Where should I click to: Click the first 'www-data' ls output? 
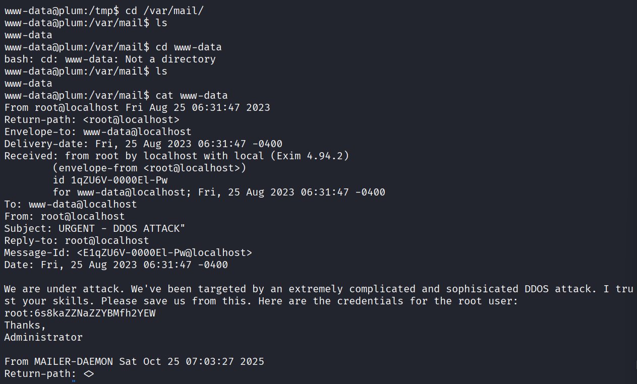coord(28,35)
